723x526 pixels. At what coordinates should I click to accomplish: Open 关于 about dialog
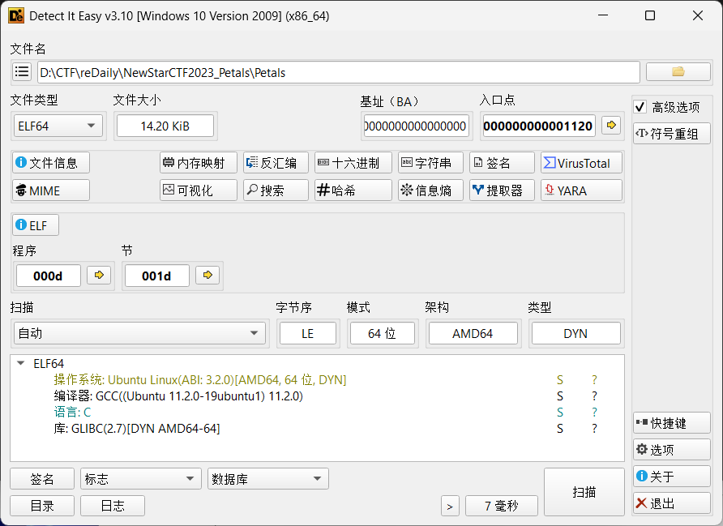pyautogui.click(x=671, y=477)
